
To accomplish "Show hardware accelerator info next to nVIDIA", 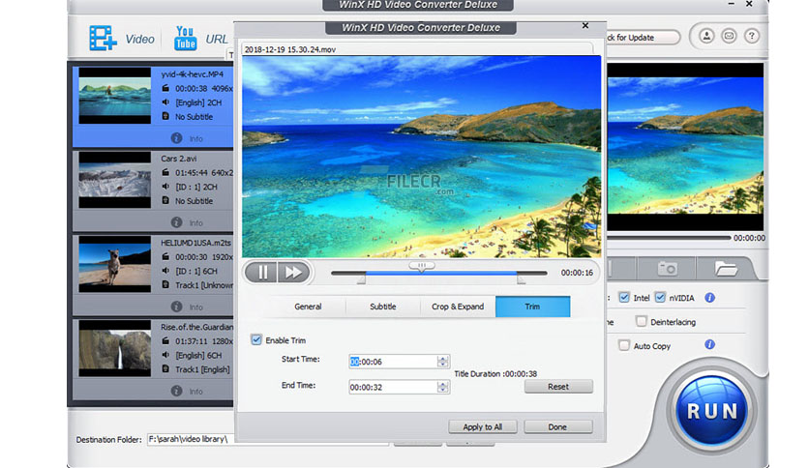I will pyautogui.click(x=710, y=298).
